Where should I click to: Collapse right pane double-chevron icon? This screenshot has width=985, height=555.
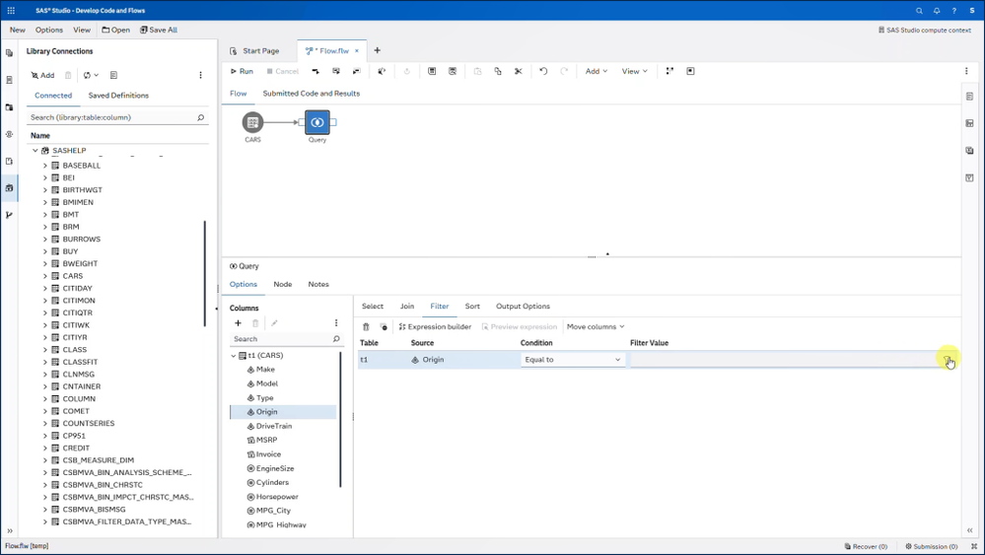pyautogui.click(x=970, y=530)
